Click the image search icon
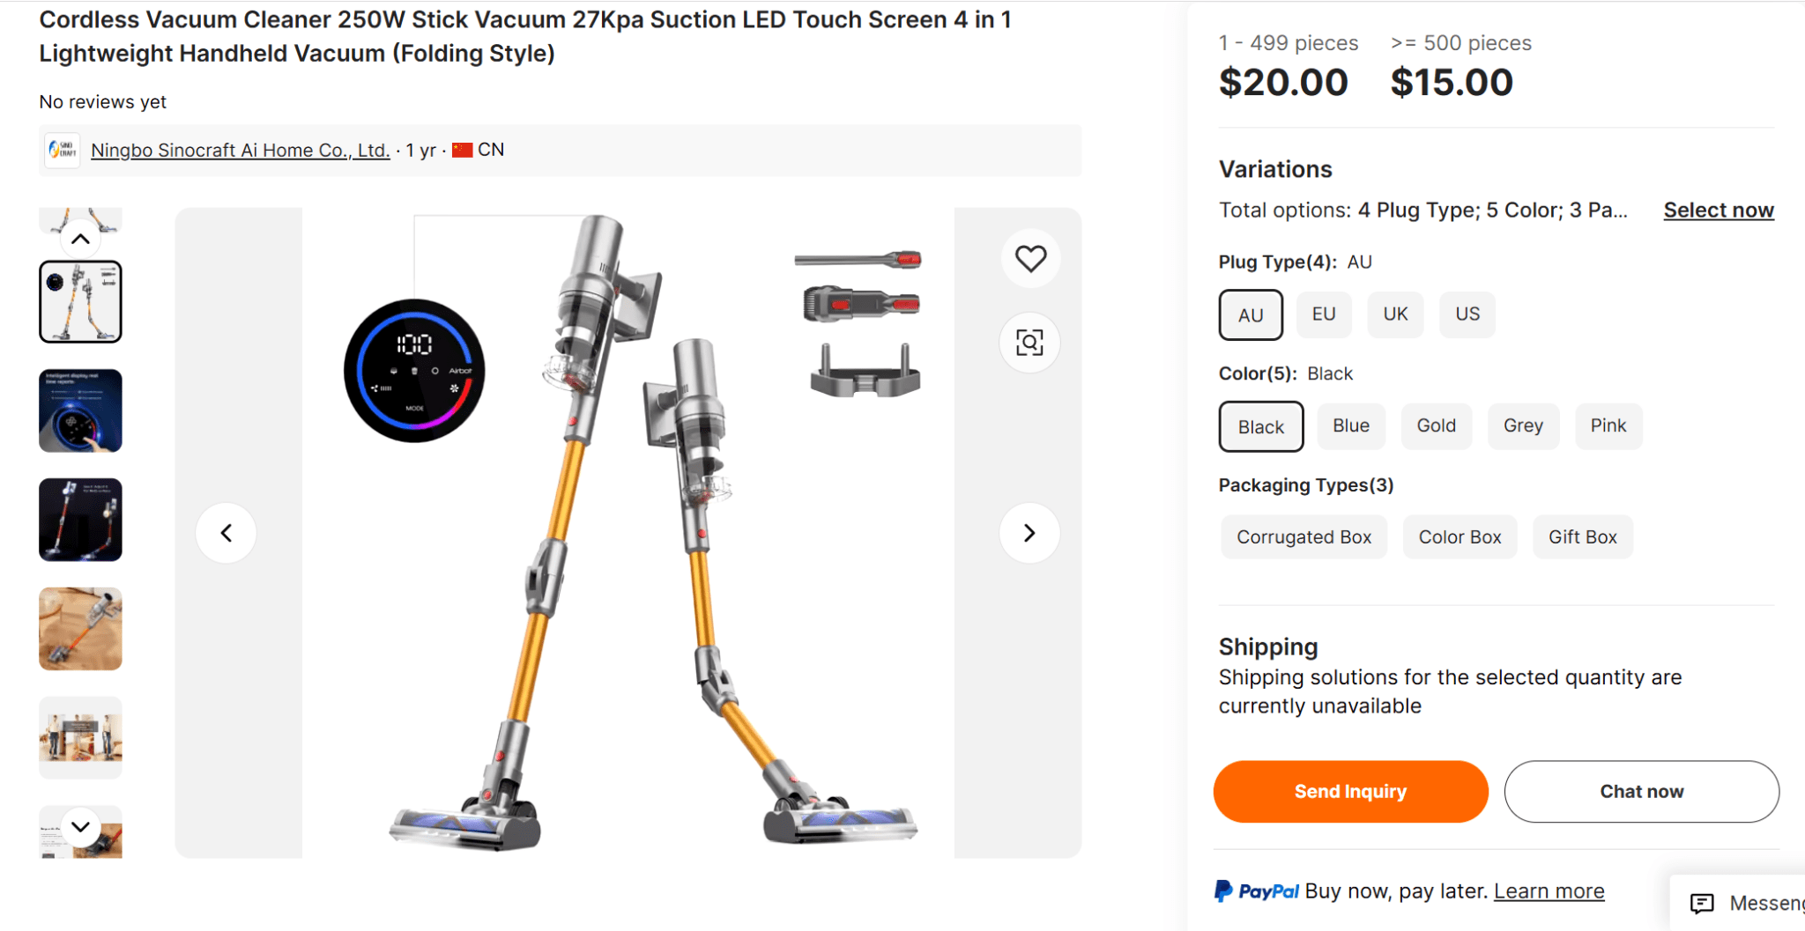1805x931 pixels. 1029,343
